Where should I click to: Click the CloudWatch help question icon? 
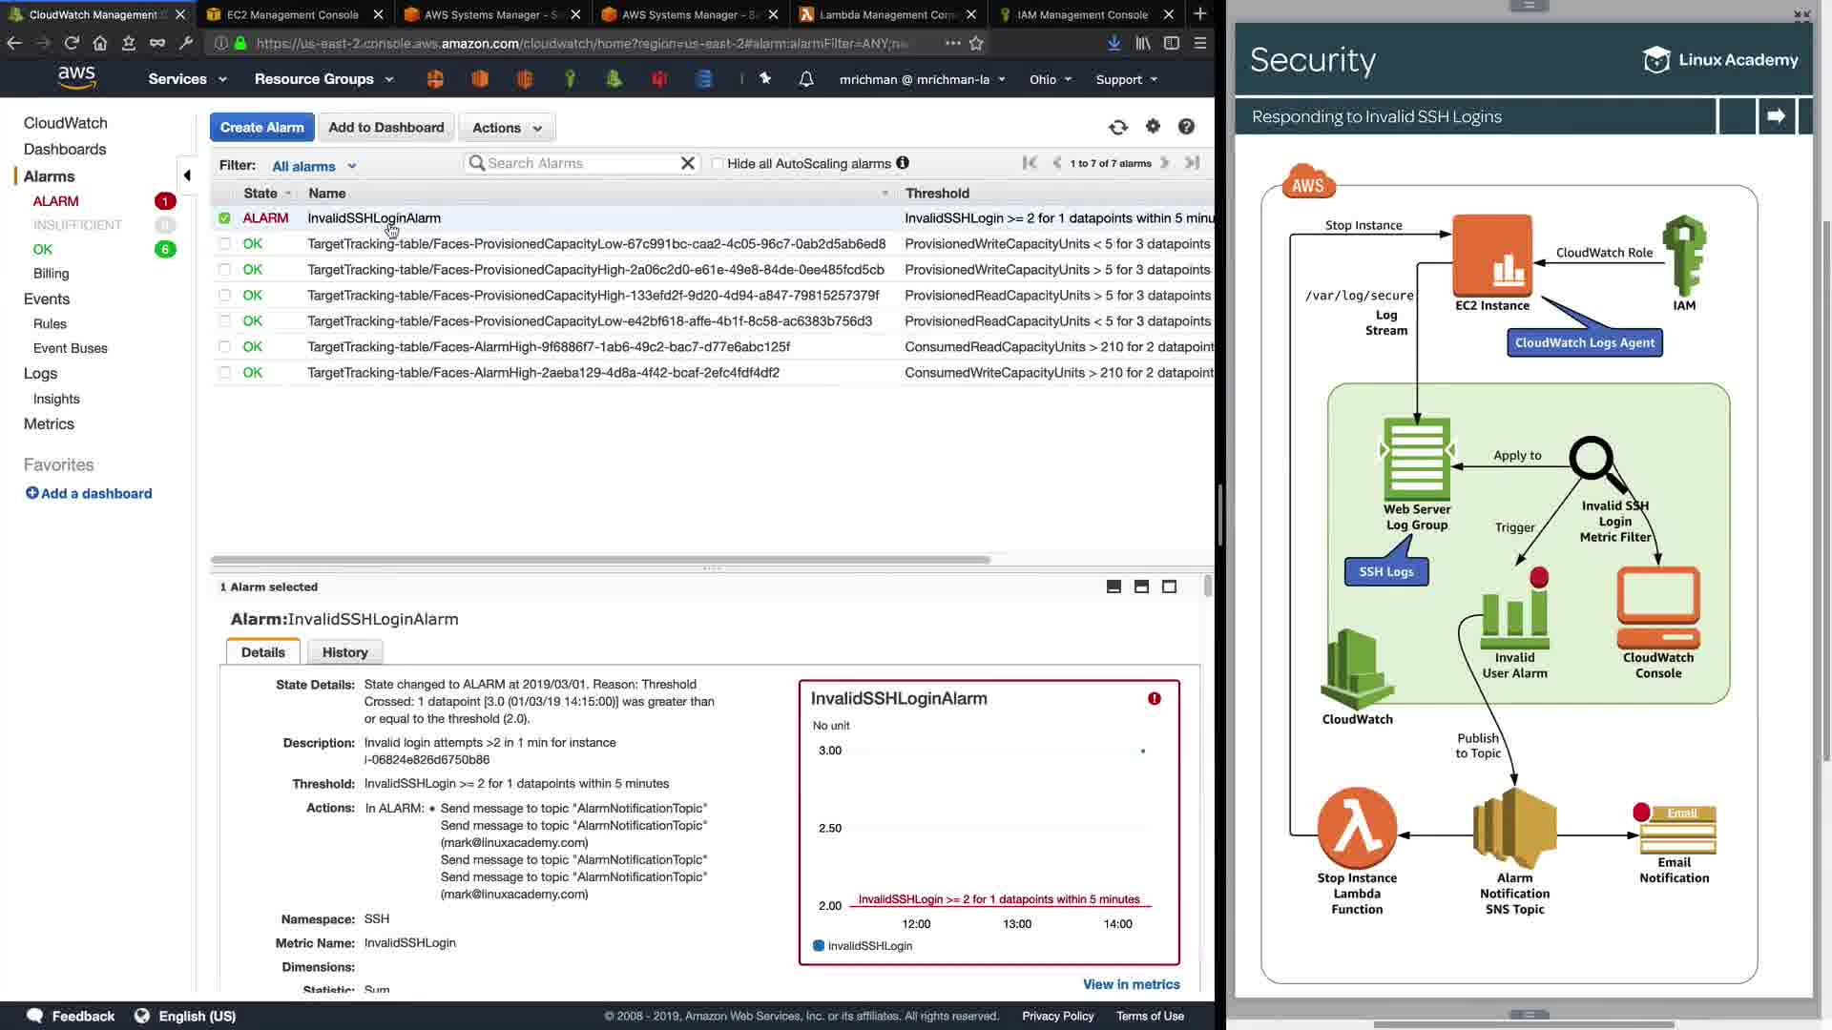pos(1186,127)
